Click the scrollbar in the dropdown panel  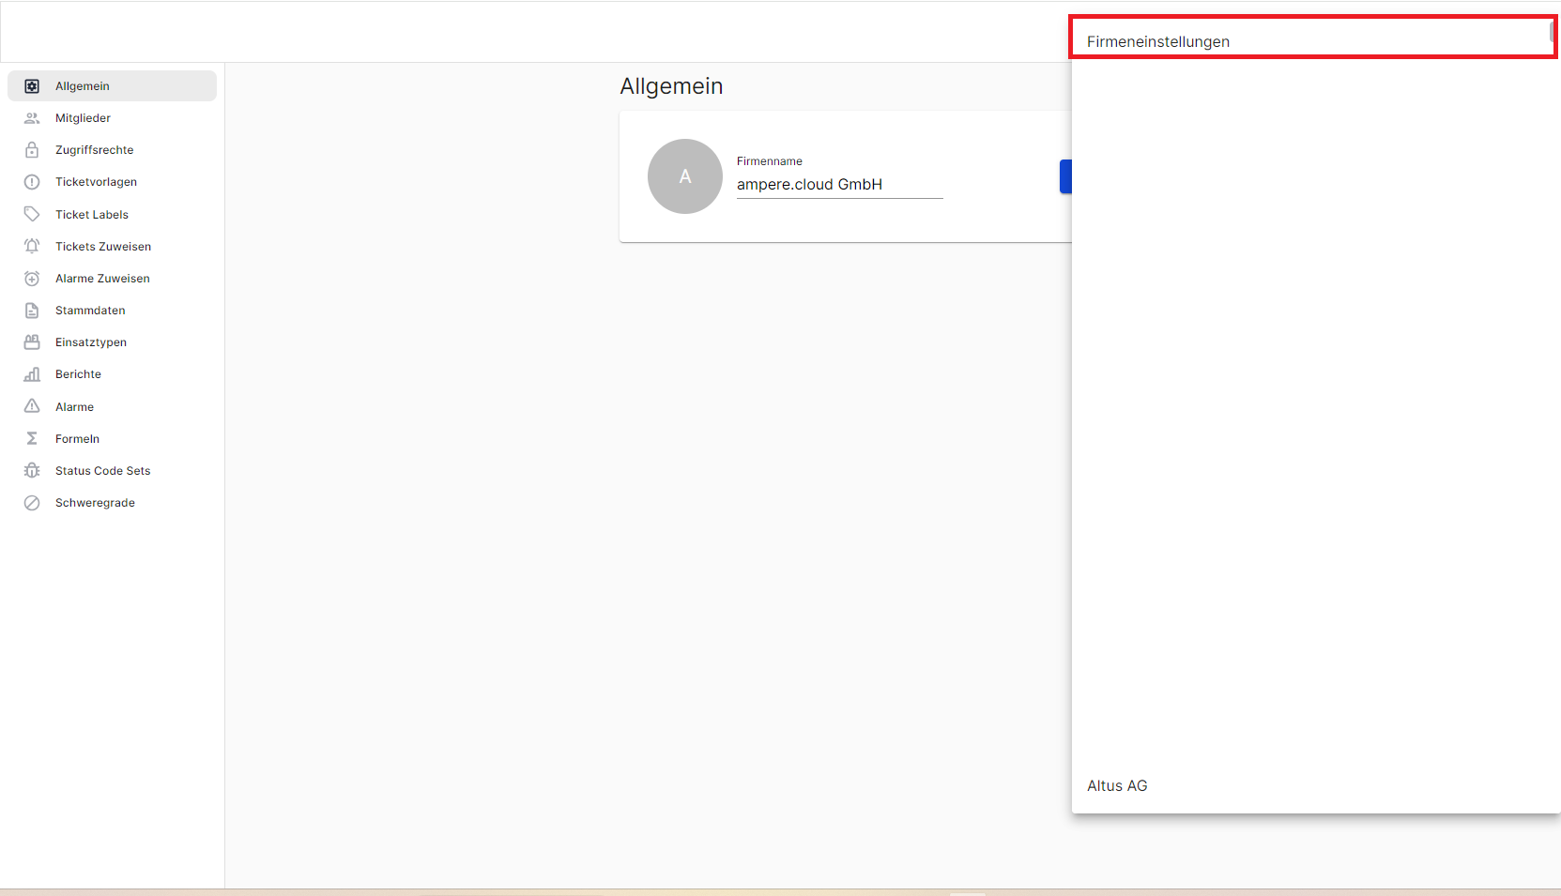click(x=1552, y=33)
